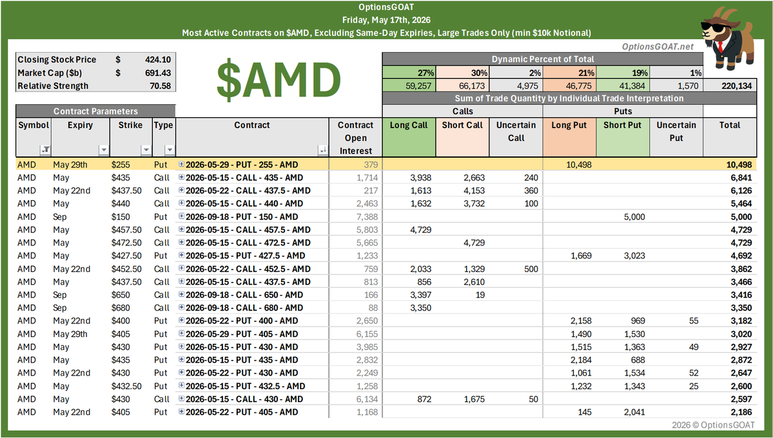Open the Contract column sort dropdown
The height and width of the screenshot is (438, 773).
(323, 150)
